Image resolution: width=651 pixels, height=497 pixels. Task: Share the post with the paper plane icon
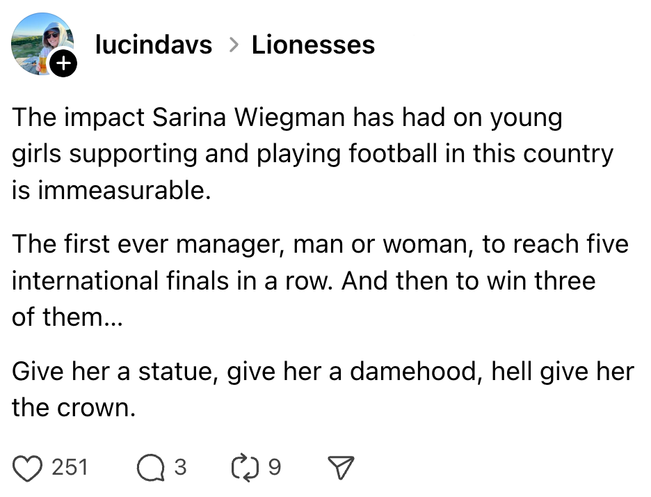coord(341,467)
